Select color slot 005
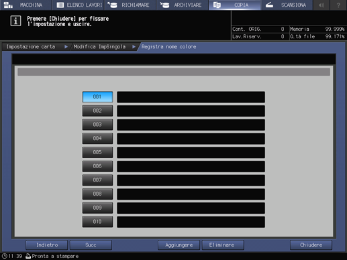This screenshot has height=260, width=347. point(97,152)
